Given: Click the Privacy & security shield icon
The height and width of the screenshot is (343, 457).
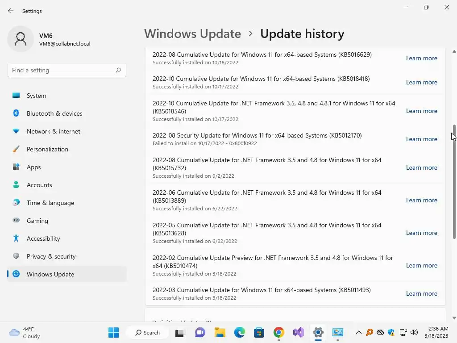Looking at the screenshot, I should click(x=16, y=256).
